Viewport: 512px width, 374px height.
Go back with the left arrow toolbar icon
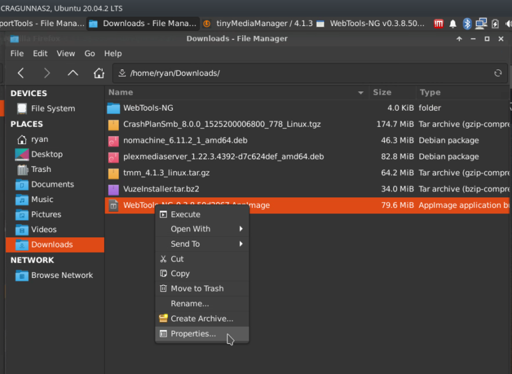[21, 73]
